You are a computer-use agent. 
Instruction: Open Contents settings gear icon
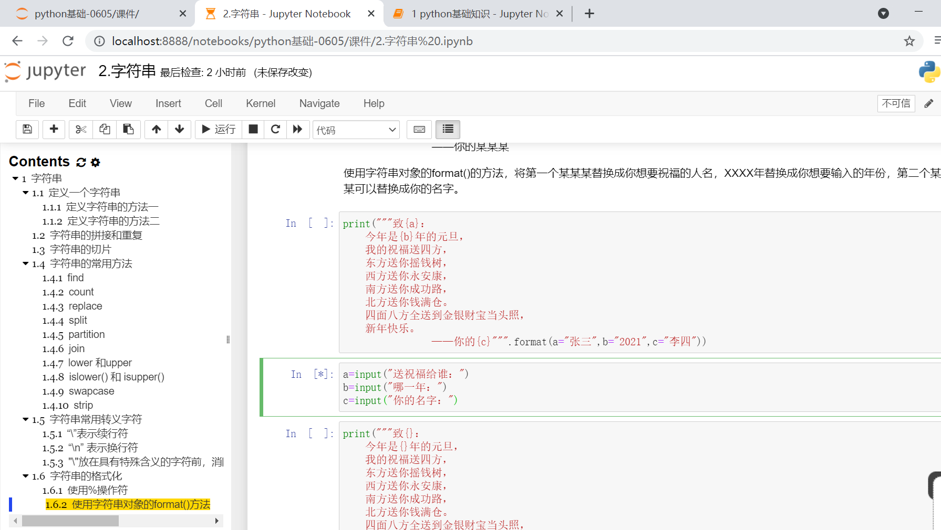[x=95, y=162]
